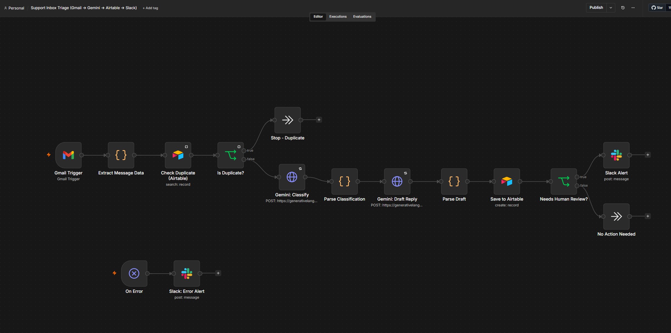Open the Slack: Error Alert node

(187, 273)
